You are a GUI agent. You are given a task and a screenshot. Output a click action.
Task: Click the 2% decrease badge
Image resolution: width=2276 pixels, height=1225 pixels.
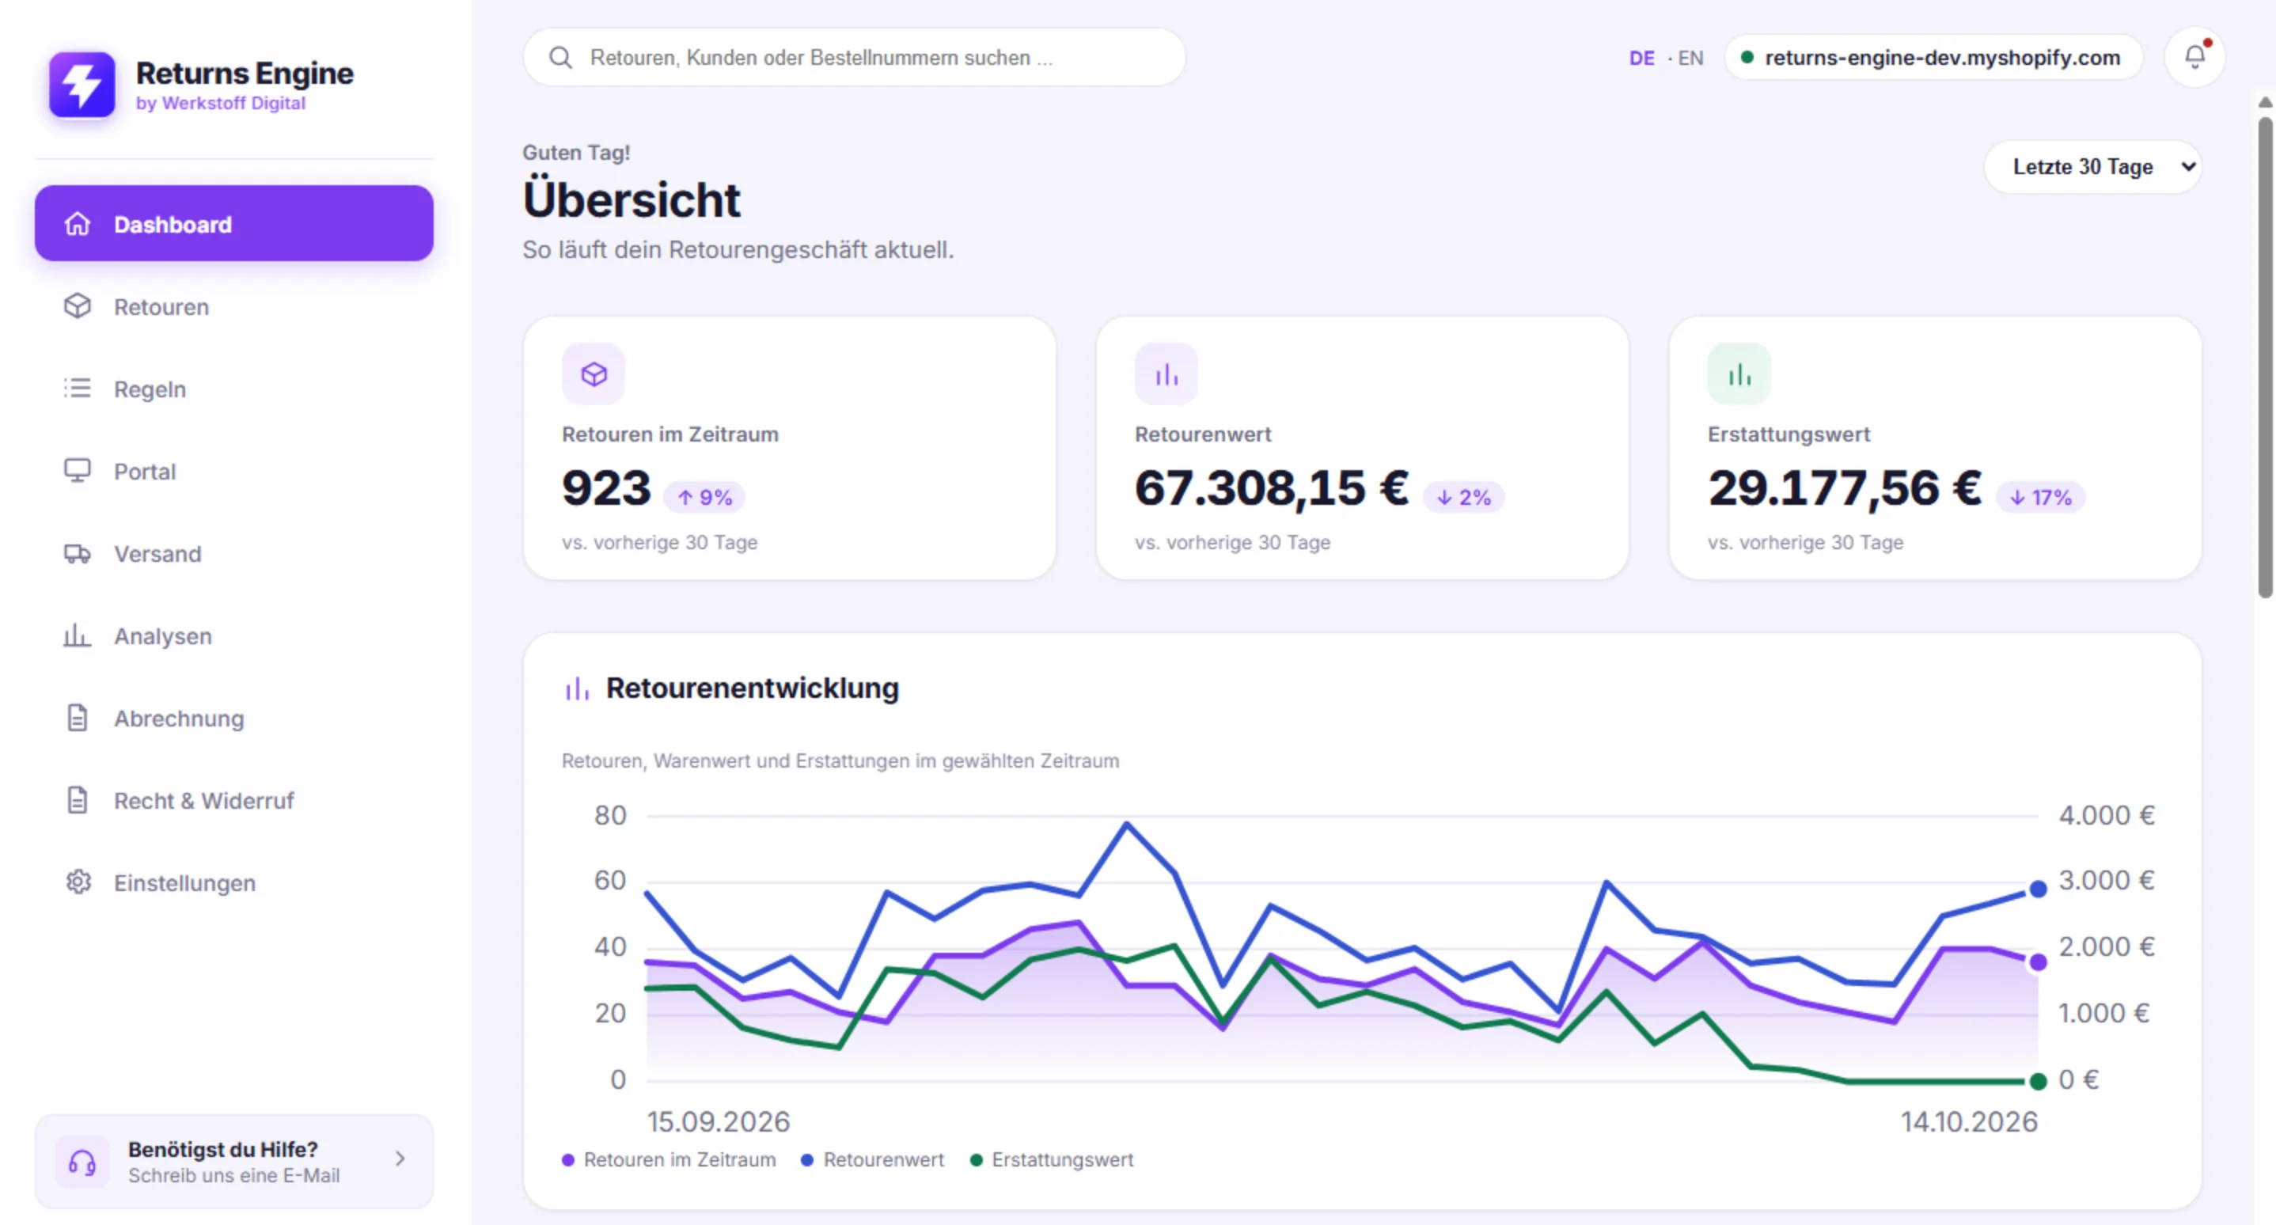[1463, 497]
